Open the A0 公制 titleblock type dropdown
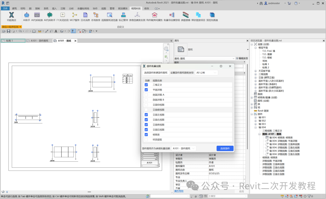Image resolution: width=326 pixels, height=199 pixels. 206,73
